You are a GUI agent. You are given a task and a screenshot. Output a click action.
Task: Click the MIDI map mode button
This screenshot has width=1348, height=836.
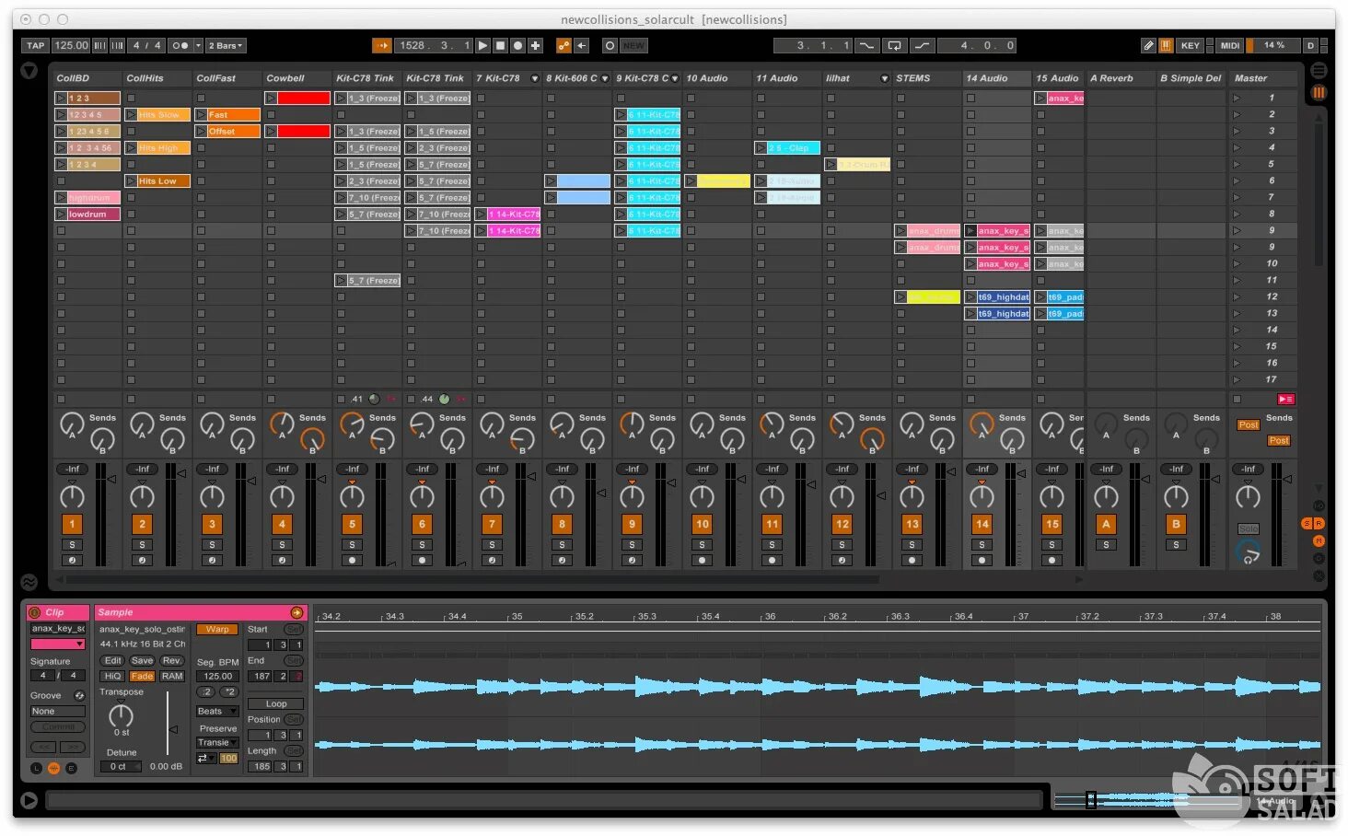tap(1230, 45)
